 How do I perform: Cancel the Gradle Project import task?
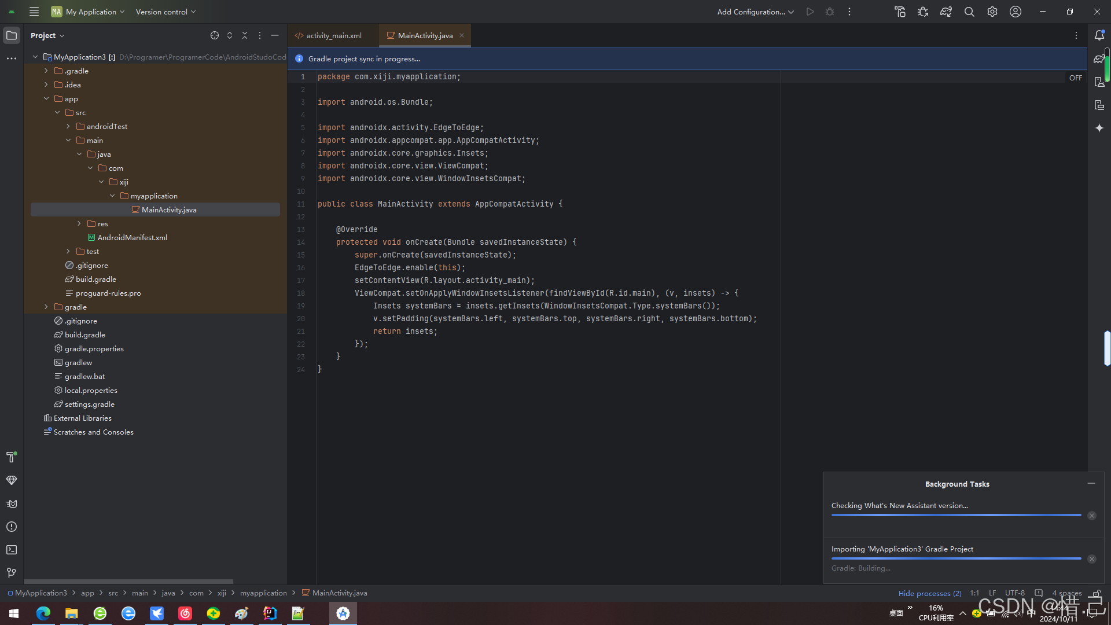tap(1092, 559)
